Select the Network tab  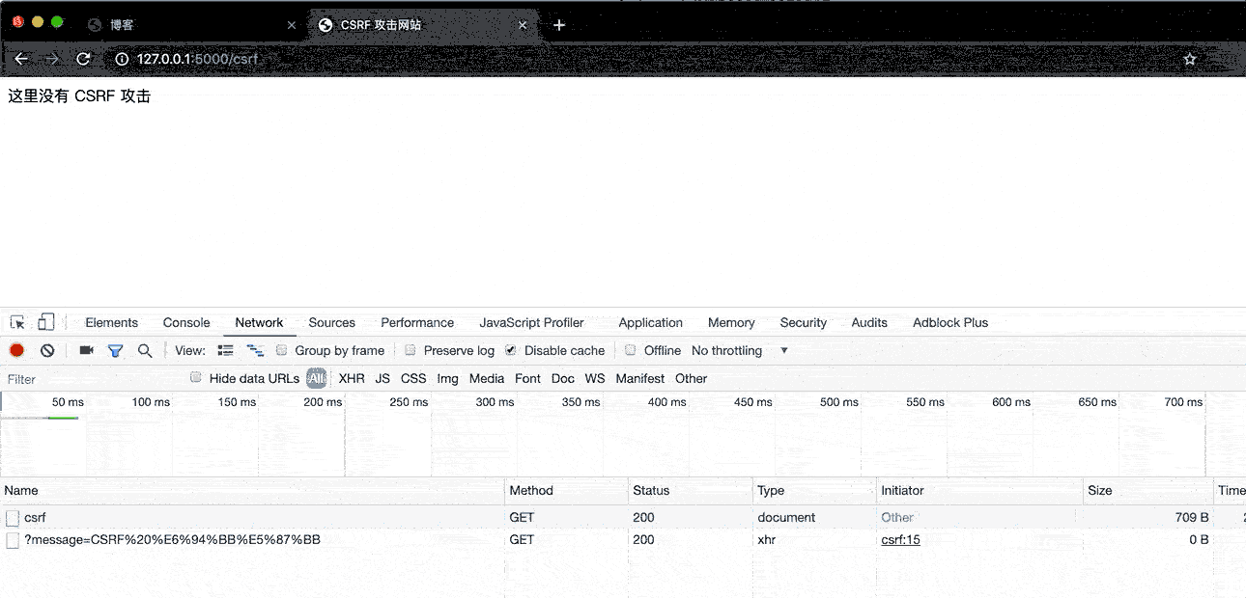(x=259, y=322)
